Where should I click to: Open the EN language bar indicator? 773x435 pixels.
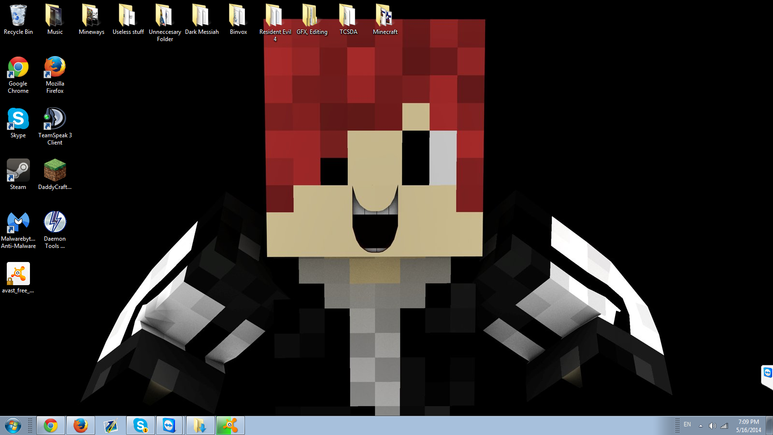click(x=687, y=425)
